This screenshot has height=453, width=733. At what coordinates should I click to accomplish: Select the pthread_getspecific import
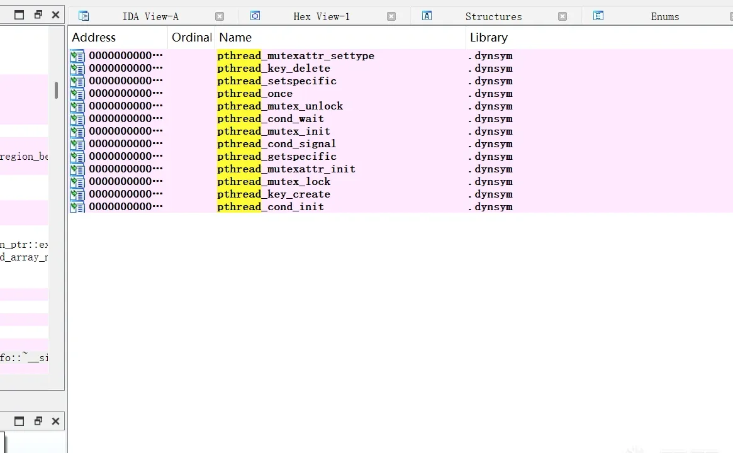pyautogui.click(x=401, y=157)
